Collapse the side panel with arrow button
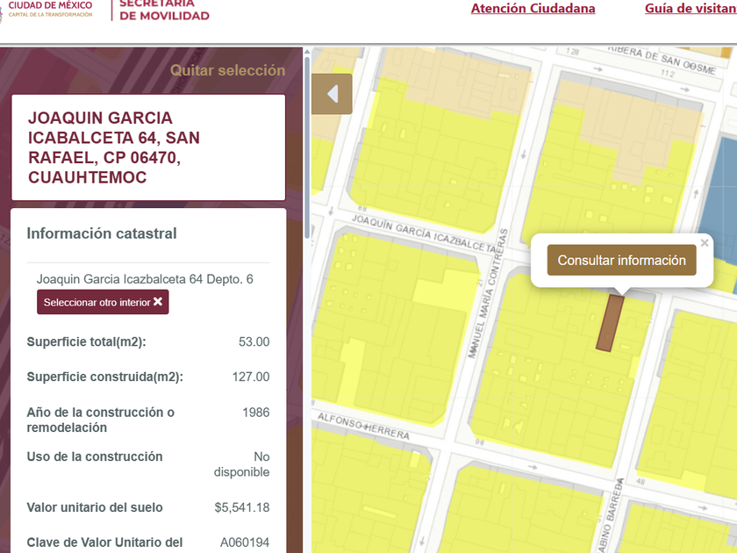The height and width of the screenshot is (553, 737). click(332, 94)
